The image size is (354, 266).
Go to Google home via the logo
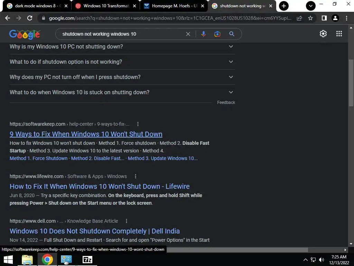[x=25, y=34]
